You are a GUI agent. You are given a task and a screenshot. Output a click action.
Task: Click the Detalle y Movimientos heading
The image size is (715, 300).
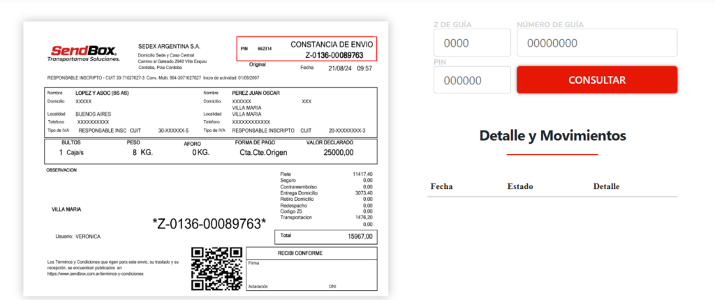(552, 135)
